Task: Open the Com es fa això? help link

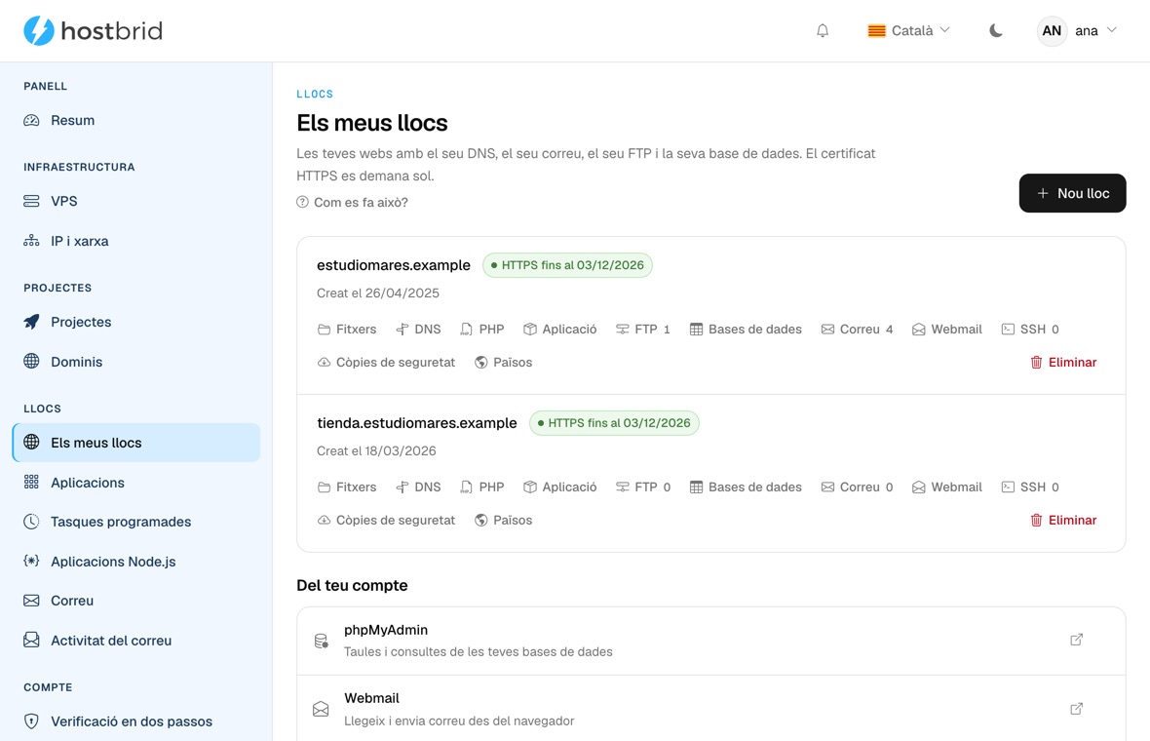Action: 352,203
